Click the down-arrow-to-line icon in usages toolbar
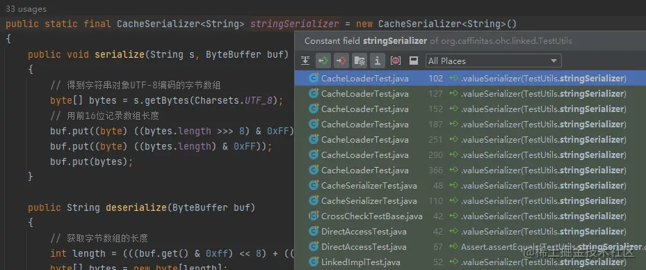The image size is (646, 270). pyautogui.click(x=305, y=61)
